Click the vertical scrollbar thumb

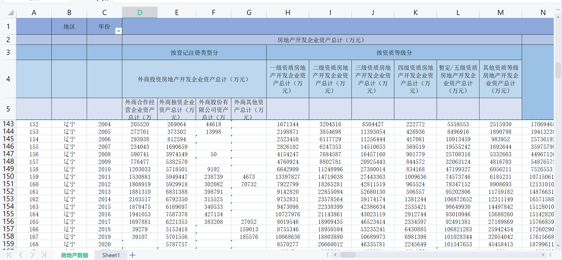558,70
